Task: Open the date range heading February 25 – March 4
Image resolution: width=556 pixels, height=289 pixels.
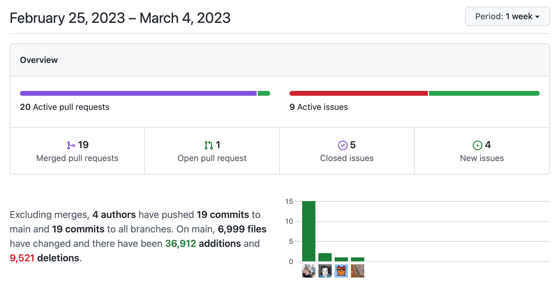Action: coord(120,18)
